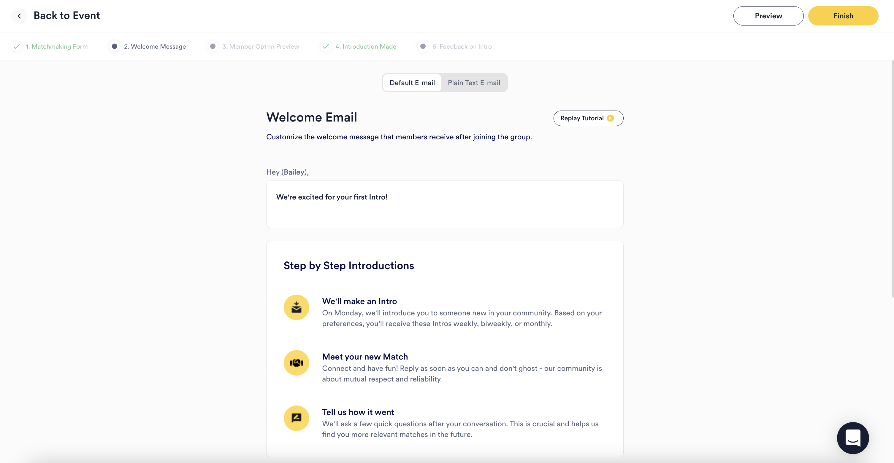
Task: Click the handshake icon beside Meet your new Match
Action: pyautogui.click(x=297, y=363)
